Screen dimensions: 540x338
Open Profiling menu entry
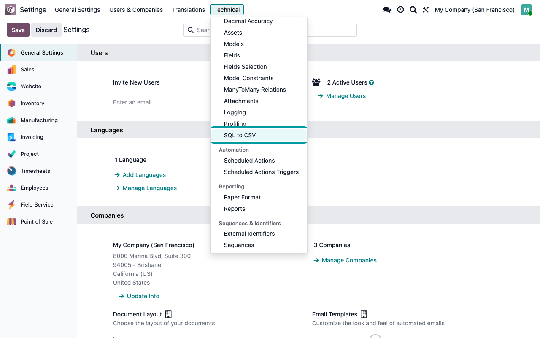[259, 123]
